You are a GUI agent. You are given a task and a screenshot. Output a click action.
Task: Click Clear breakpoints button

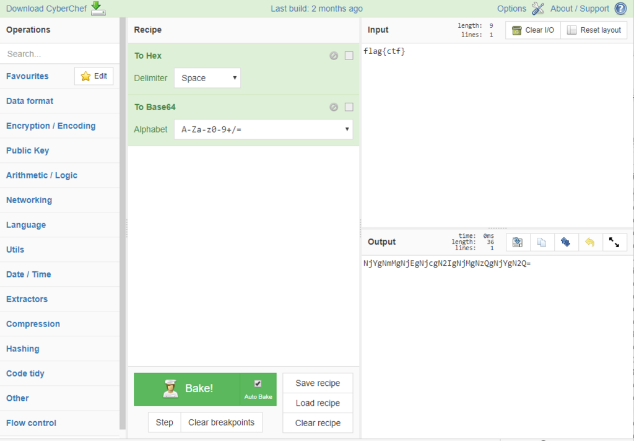coord(221,422)
